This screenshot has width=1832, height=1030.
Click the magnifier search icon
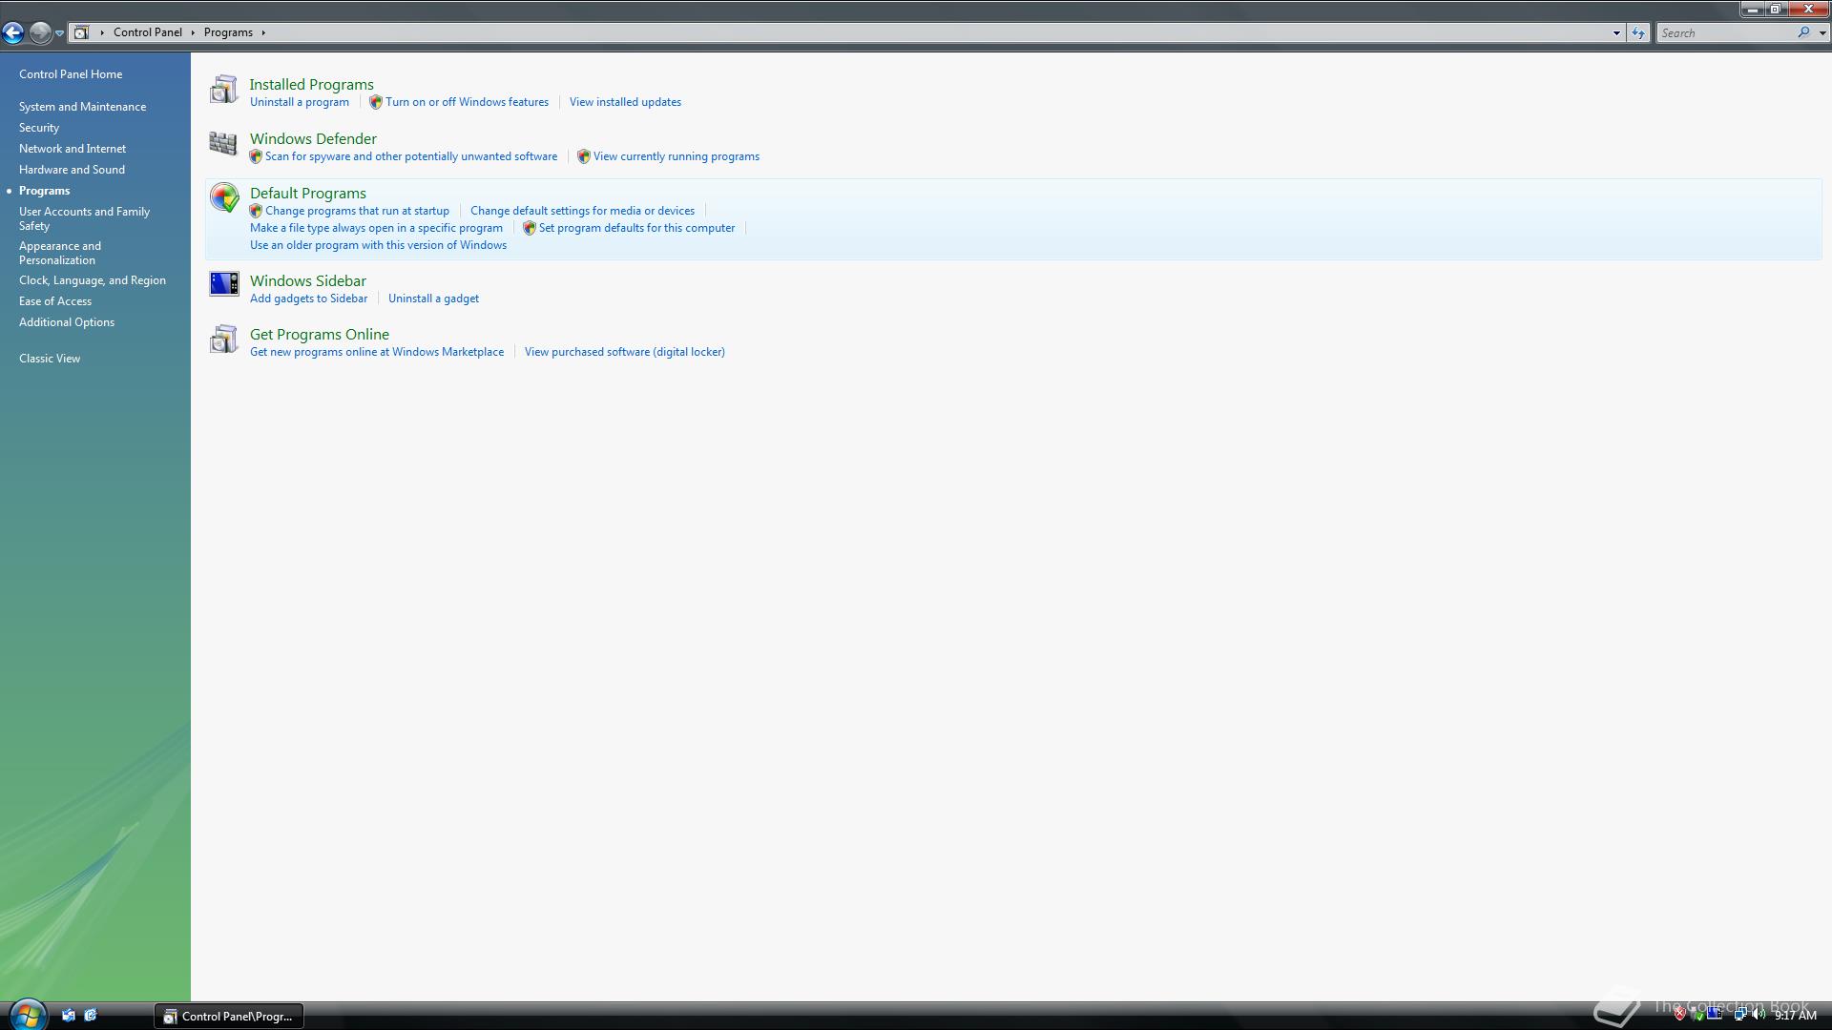pos(1803,32)
